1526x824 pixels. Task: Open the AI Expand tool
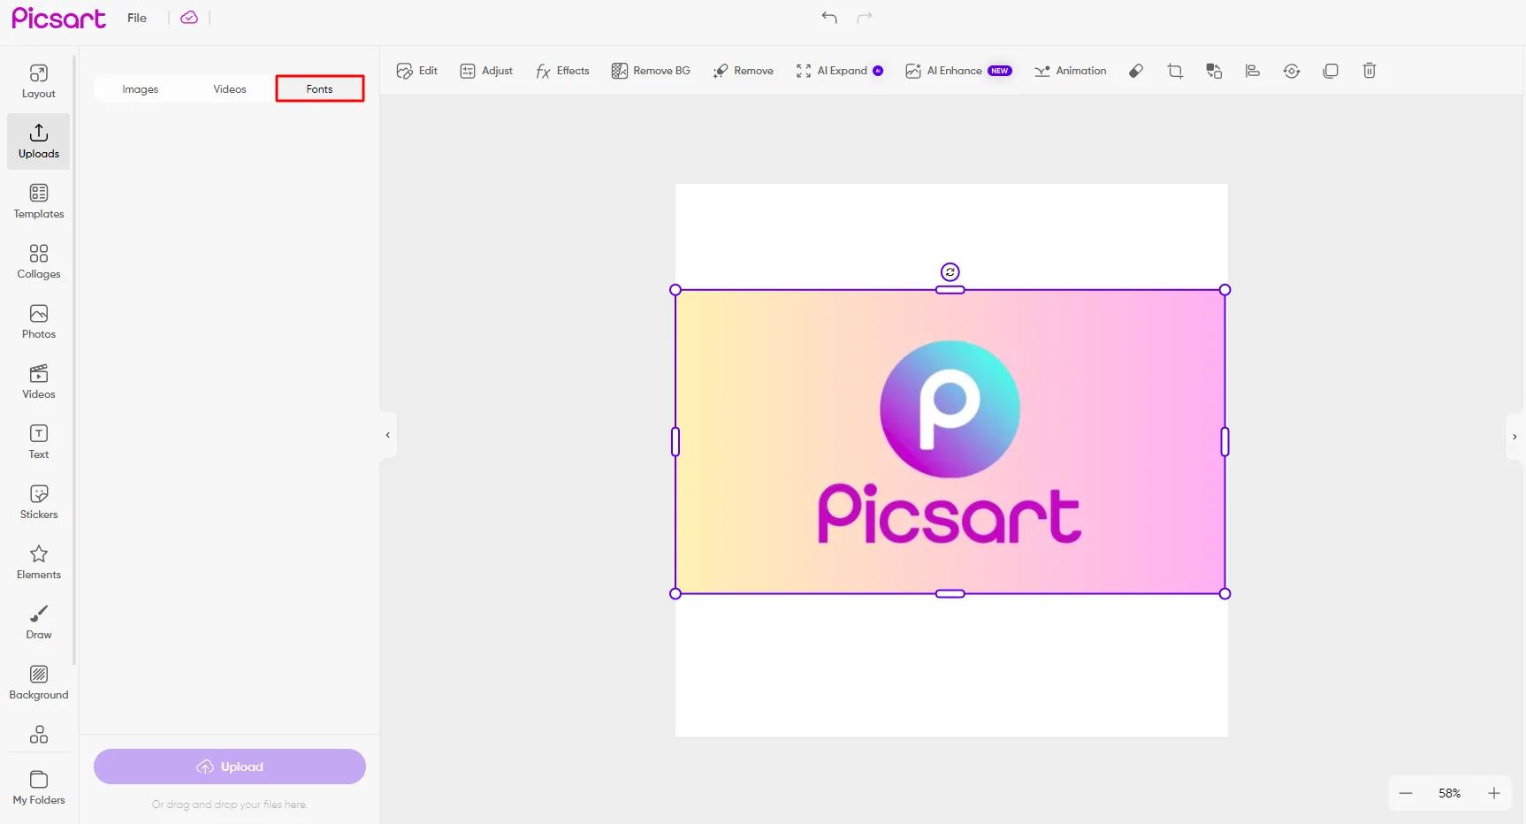click(840, 71)
